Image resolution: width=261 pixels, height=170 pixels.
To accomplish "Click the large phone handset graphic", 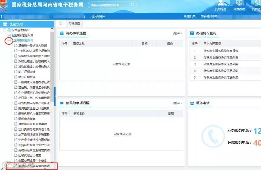I will click(x=213, y=137).
